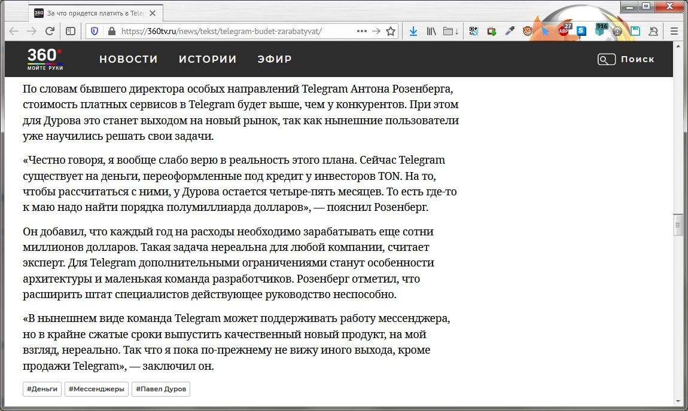Image resolution: width=688 pixels, height=411 pixels.
Task: Click the blue S extension icon
Action: point(582,31)
